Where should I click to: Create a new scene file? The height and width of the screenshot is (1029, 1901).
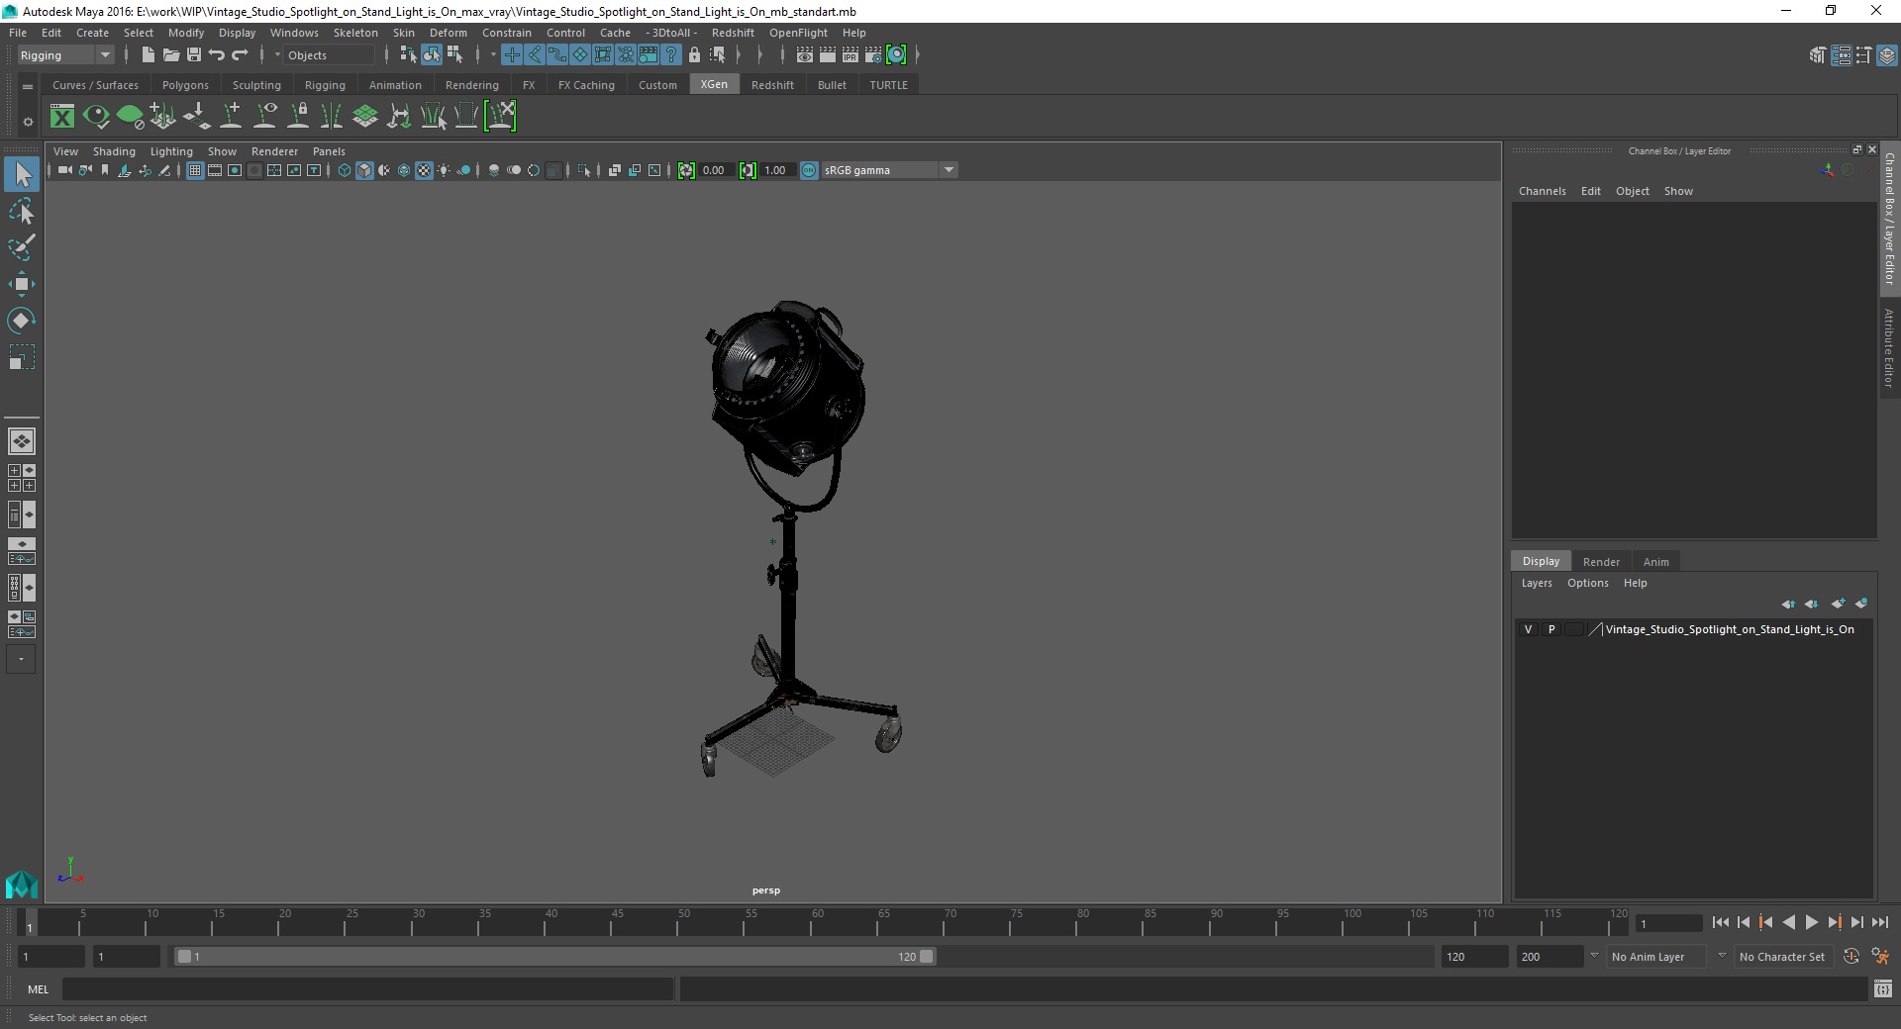coord(148,55)
